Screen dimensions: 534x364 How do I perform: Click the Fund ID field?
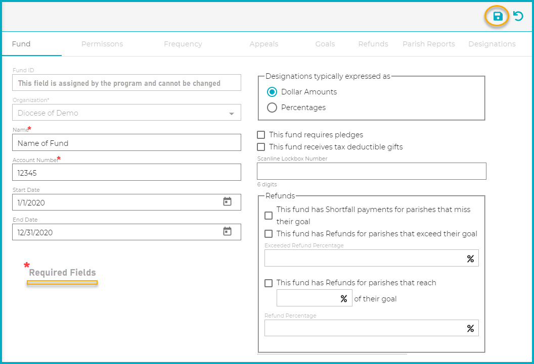click(127, 83)
